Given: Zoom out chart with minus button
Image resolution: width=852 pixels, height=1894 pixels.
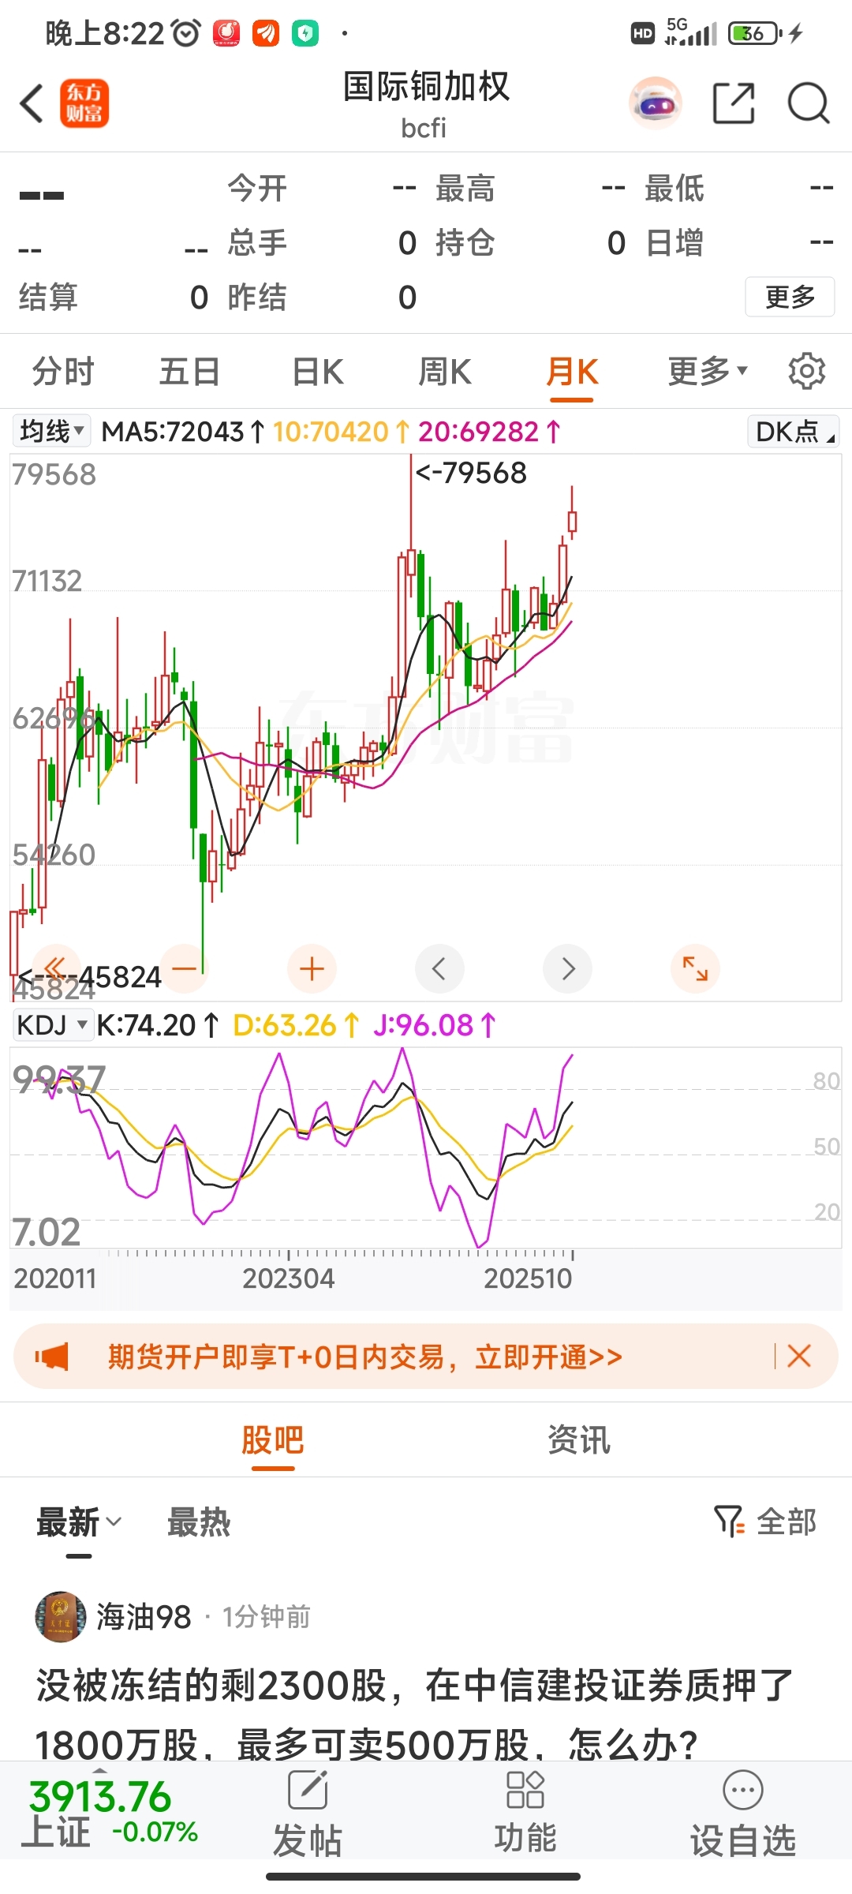Looking at the screenshot, I should (x=185, y=968).
